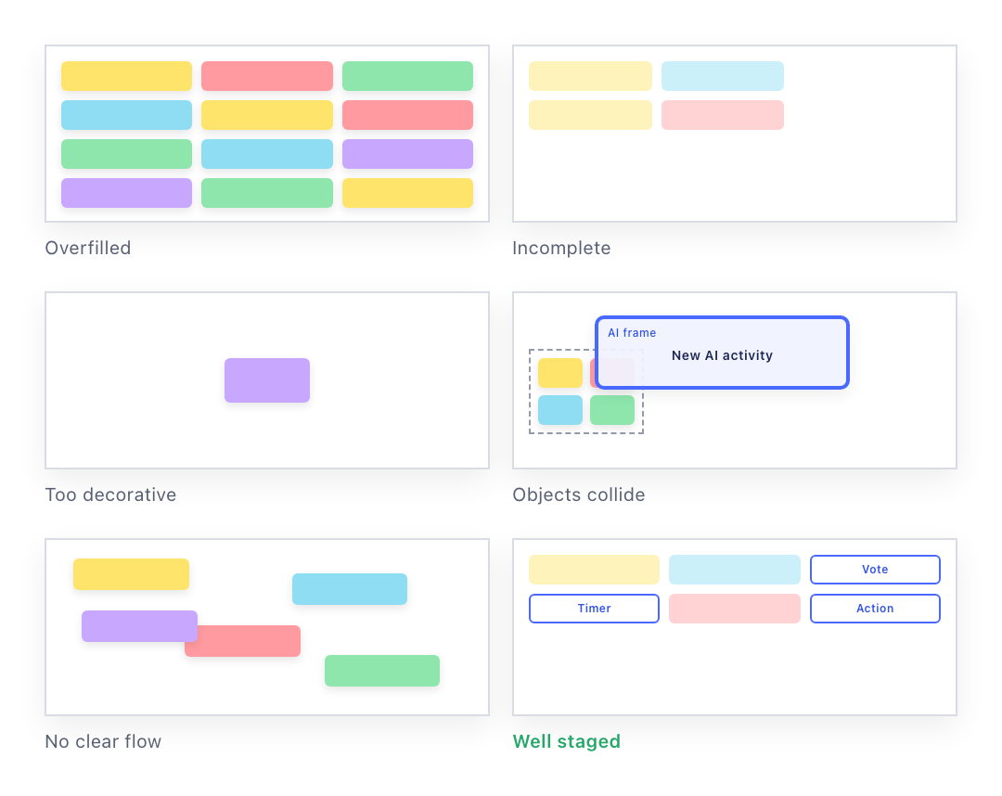Select the pale yellow note in Well staged panel
This screenshot has height=796, width=1002.
point(595,570)
